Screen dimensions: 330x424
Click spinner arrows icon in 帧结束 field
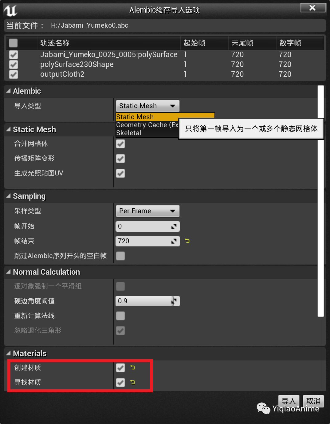(x=174, y=241)
